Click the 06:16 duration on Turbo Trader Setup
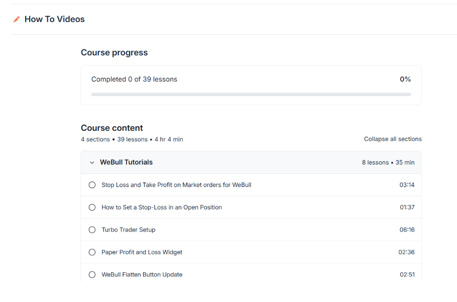 click(x=407, y=230)
